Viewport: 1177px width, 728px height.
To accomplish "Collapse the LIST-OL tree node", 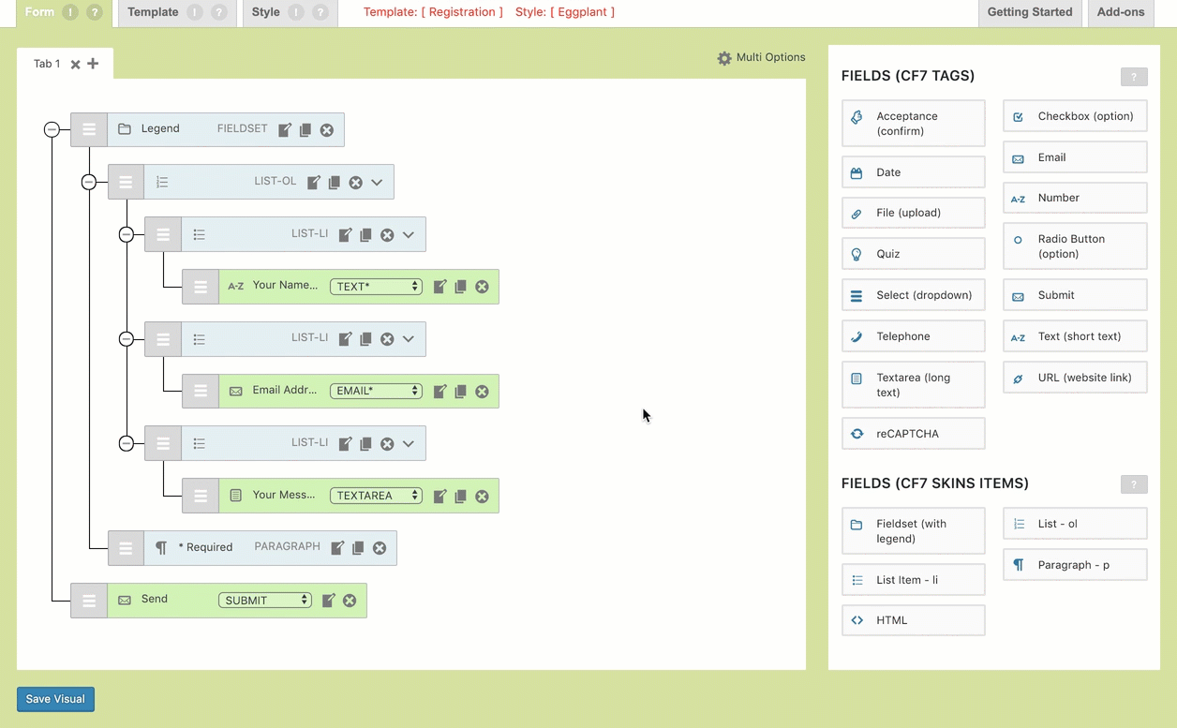I will point(89,182).
